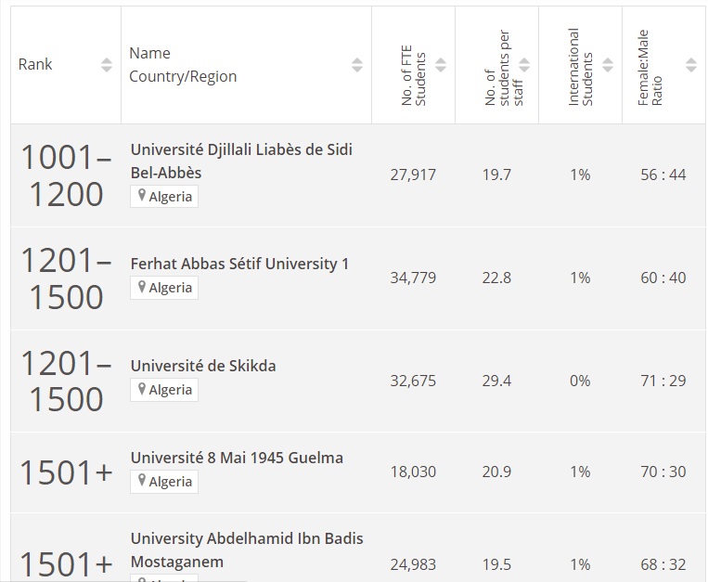708x582 pixels.
Task: Sort by Female:Male Ratio arrows
Action: click(691, 65)
